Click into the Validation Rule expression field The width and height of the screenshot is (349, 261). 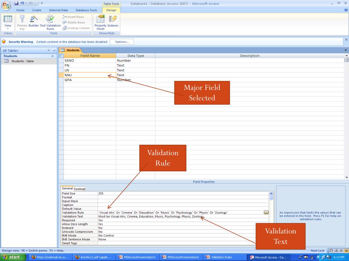point(181,213)
